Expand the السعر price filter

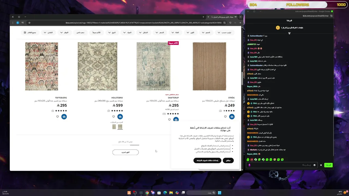(x=160, y=32)
